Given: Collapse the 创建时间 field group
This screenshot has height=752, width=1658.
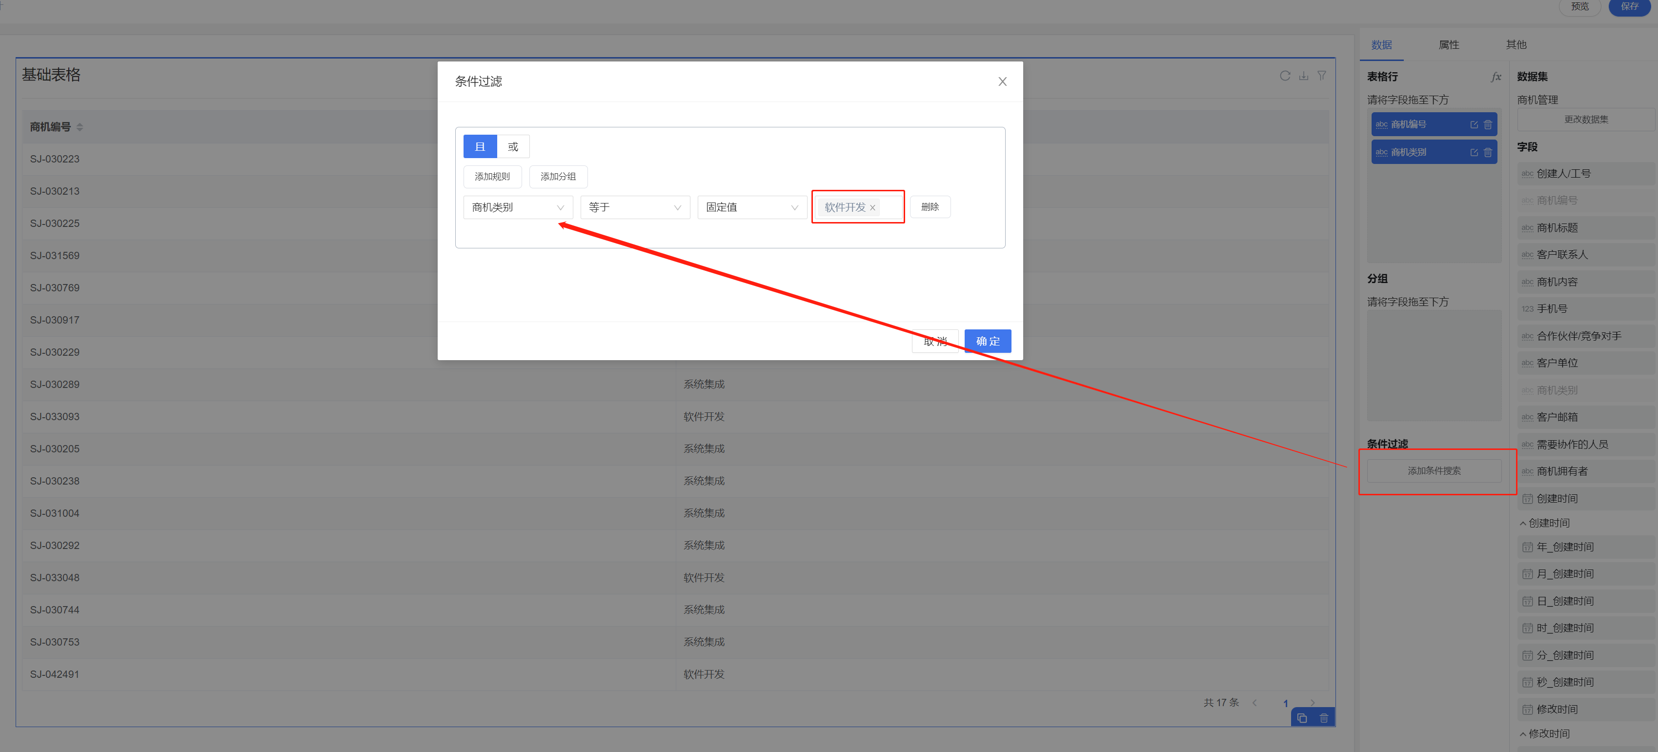Looking at the screenshot, I should click(1523, 524).
